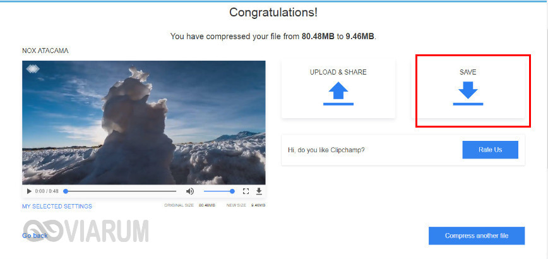Image resolution: width=548 pixels, height=259 pixels.
Task: Click the SAVE card label
Action: tap(468, 72)
